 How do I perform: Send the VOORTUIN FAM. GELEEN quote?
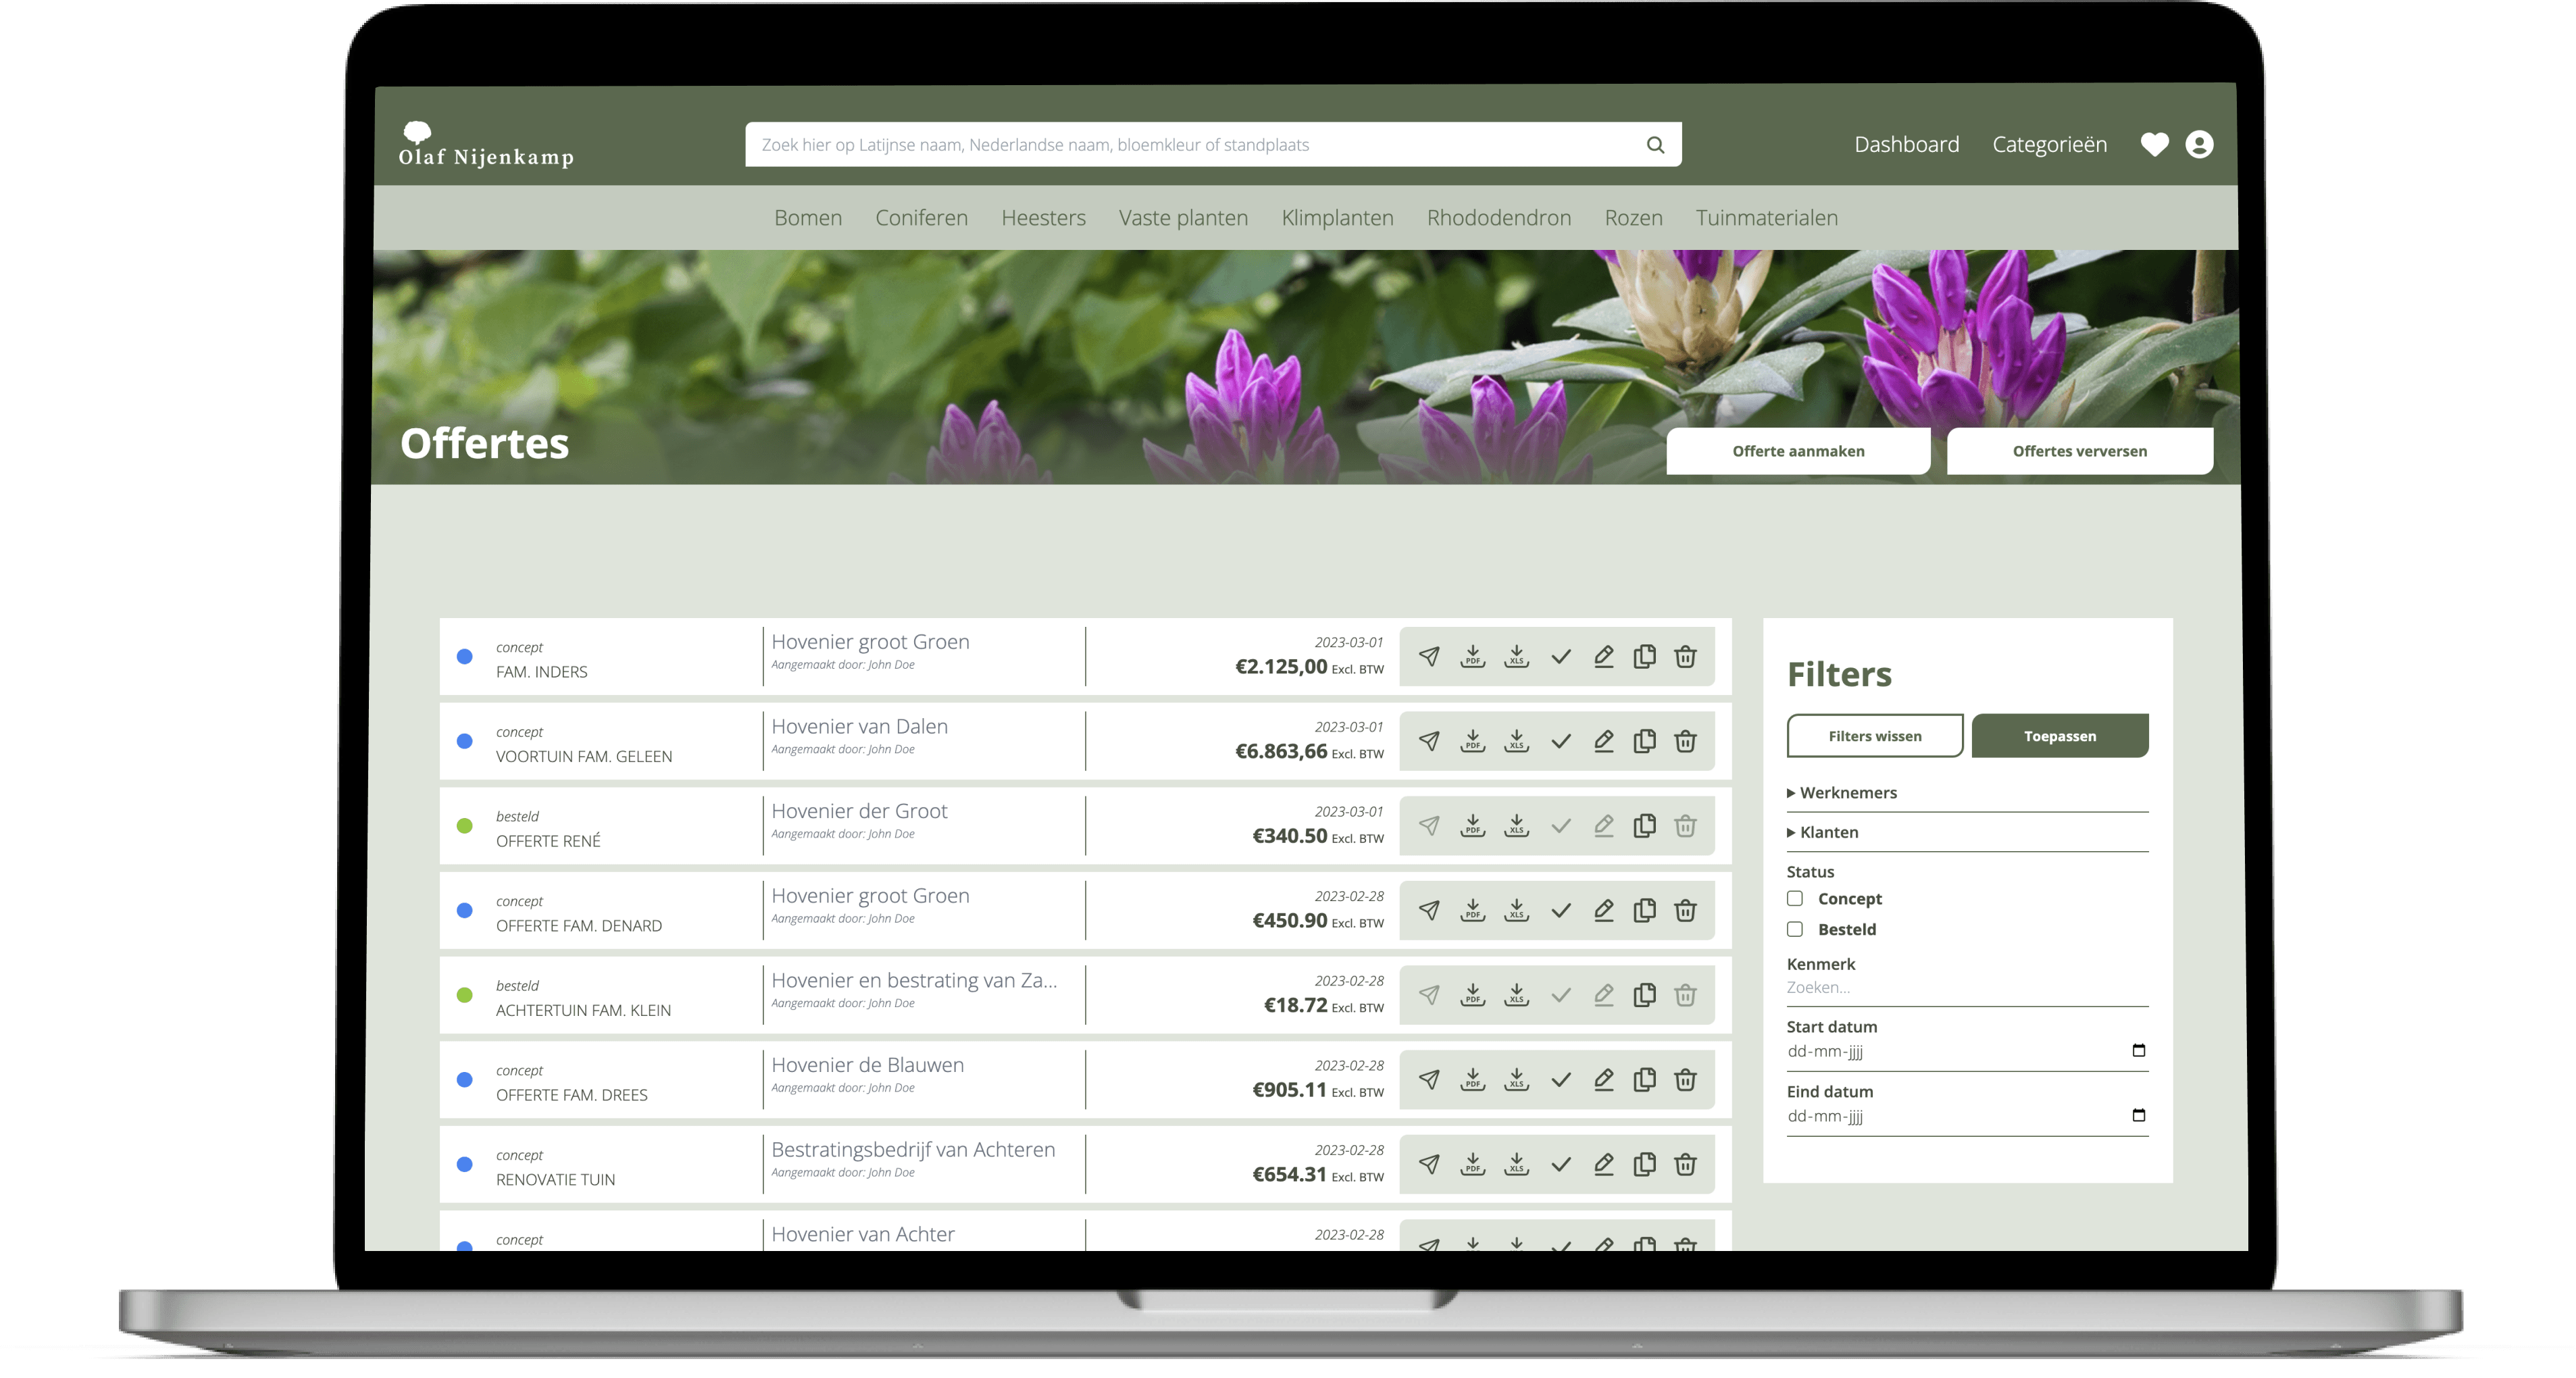tap(1429, 741)
